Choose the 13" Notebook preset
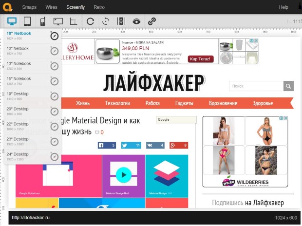The image size is (302, 226). pos(32,66)
